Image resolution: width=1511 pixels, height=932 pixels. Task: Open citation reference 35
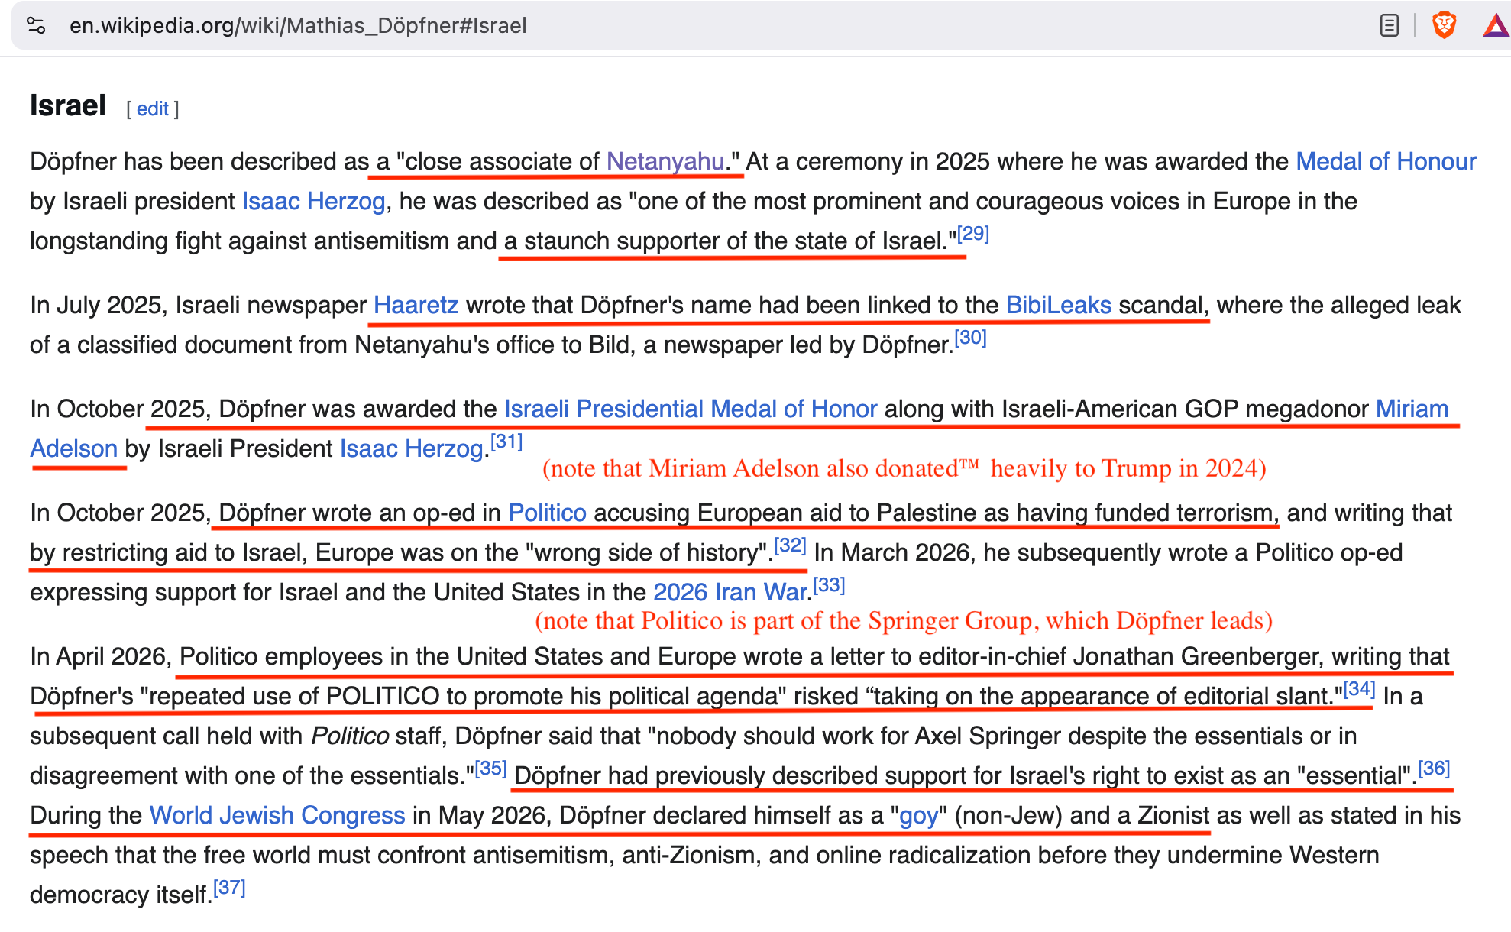490,769
